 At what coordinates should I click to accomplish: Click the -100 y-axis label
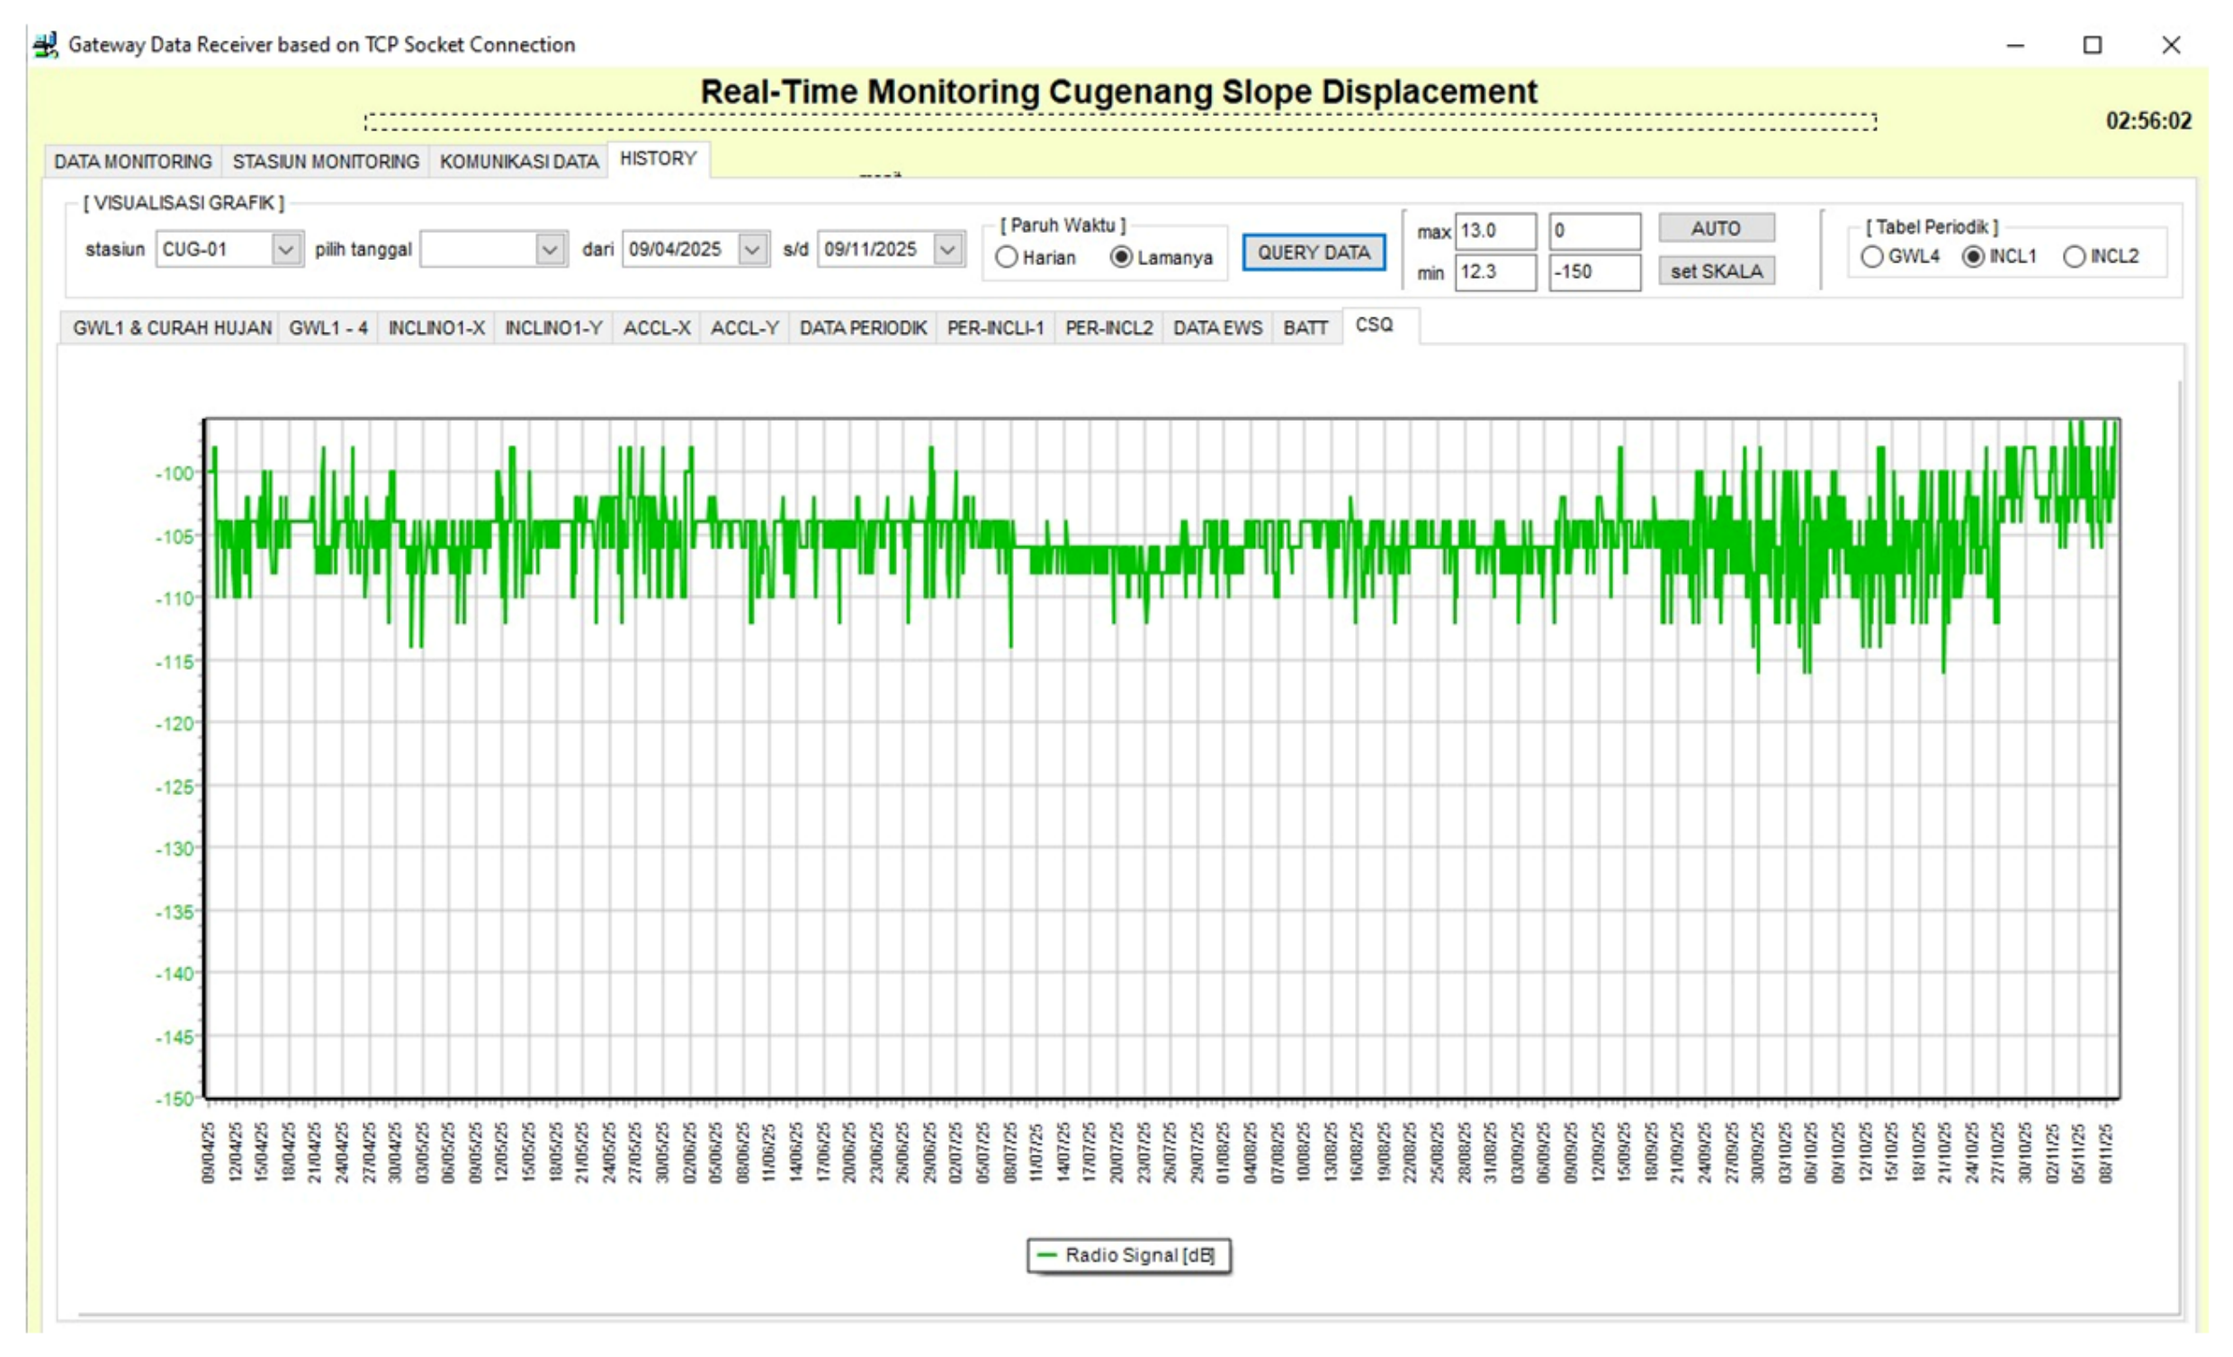point(174,473)
